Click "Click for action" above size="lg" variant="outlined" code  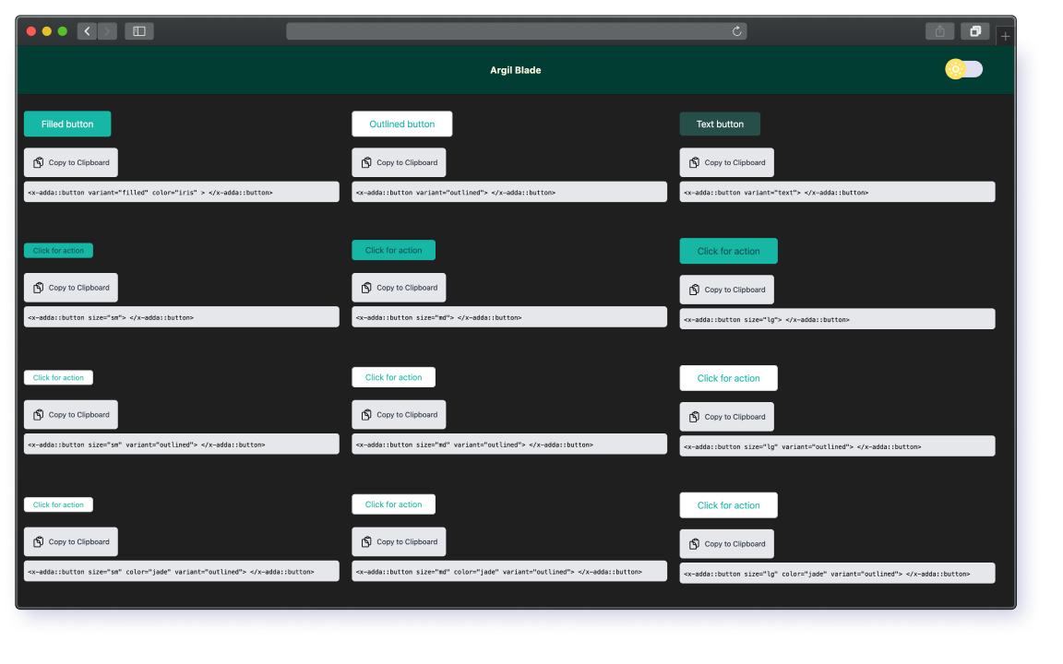pos(729,378)
